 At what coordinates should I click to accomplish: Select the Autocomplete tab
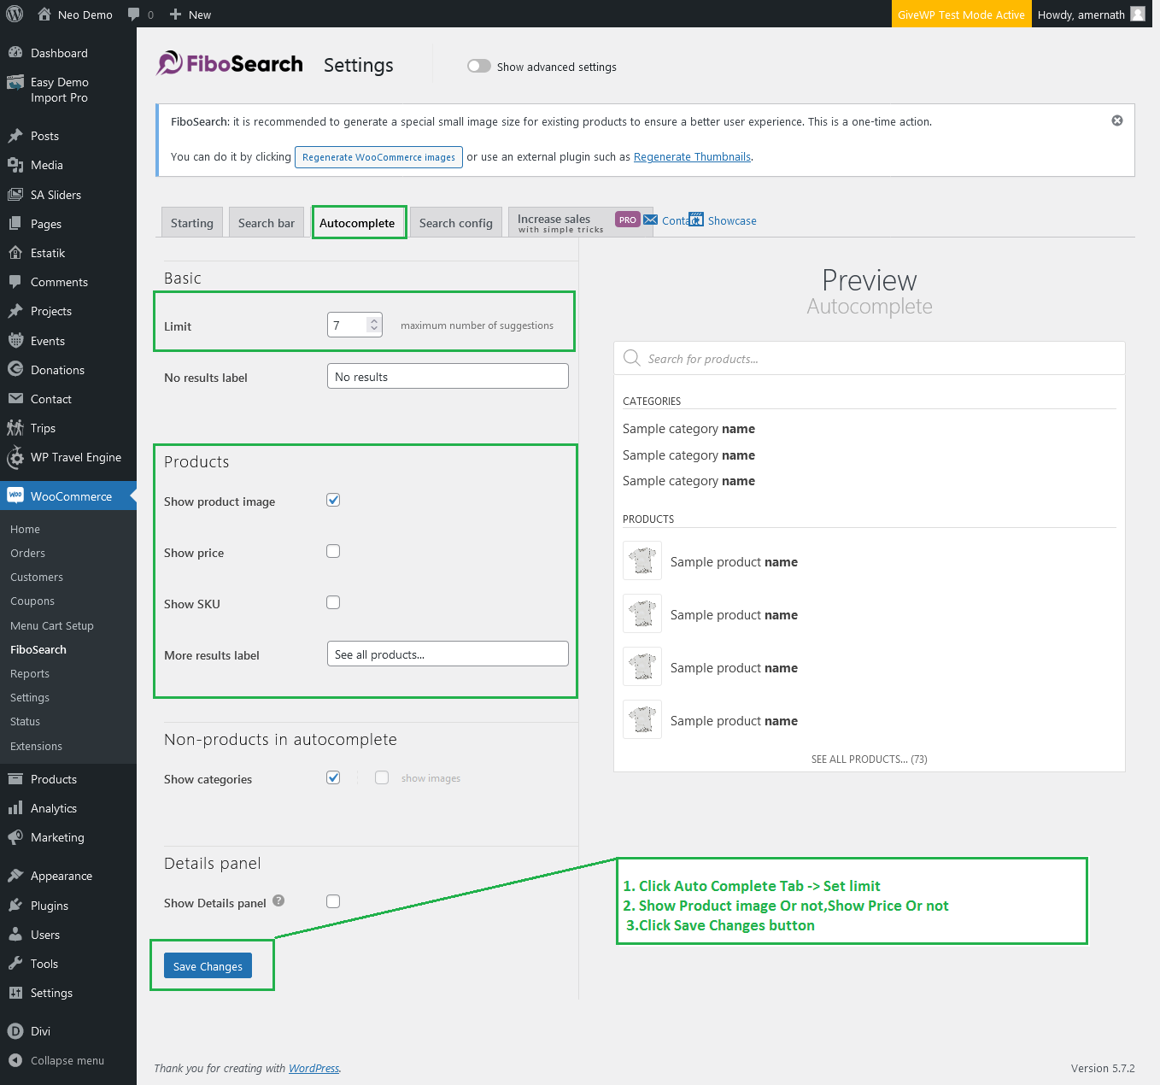[357, 223]
